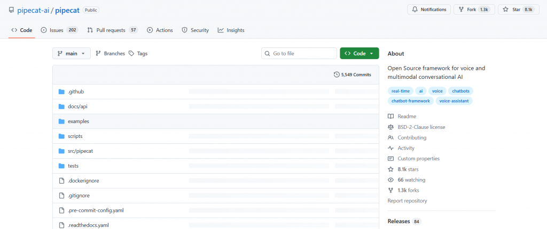Open the examples folder
Screen dimensions: 547x229
tap(79, 121)
